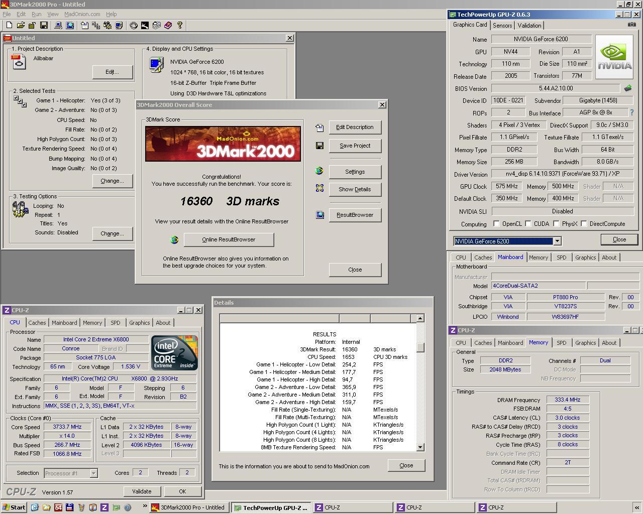
Task: Enable the CUDA checkbox
Action: (528, 224)
